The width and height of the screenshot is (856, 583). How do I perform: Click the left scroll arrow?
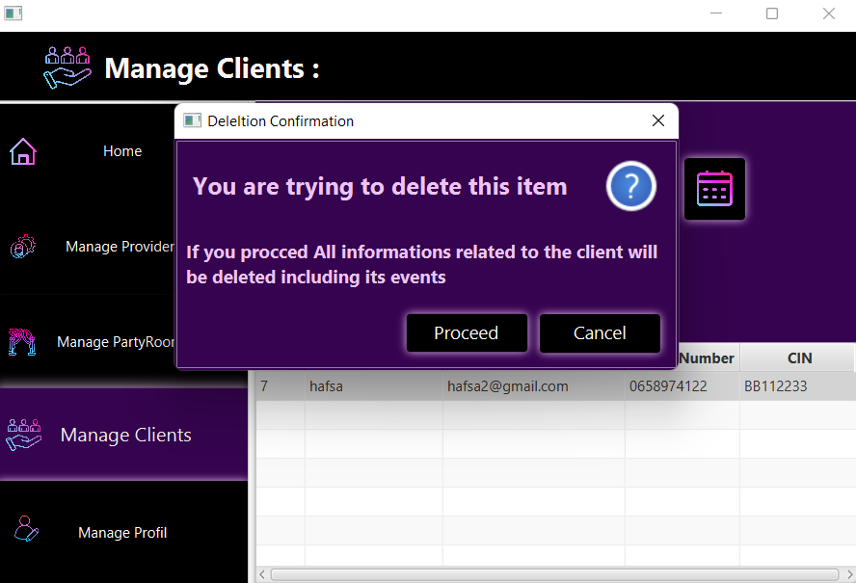[262, 574]
